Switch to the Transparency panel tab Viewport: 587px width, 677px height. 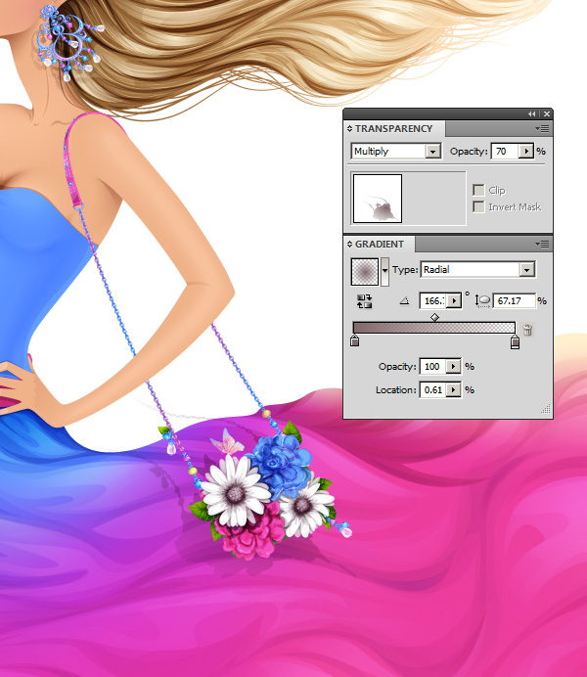tap(393, 128)
